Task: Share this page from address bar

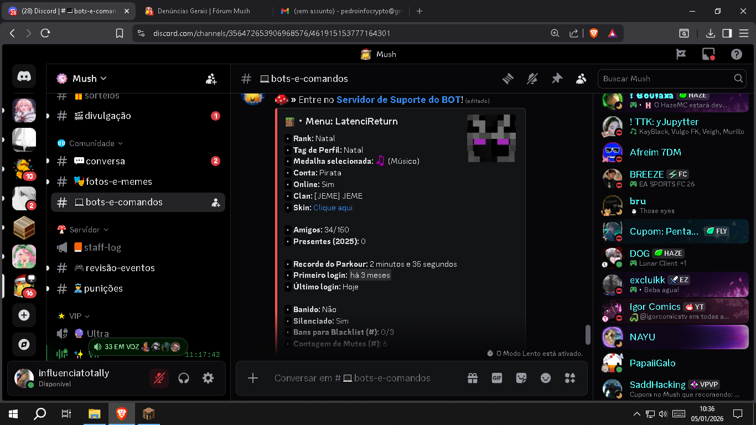Action: click(574, 33)
